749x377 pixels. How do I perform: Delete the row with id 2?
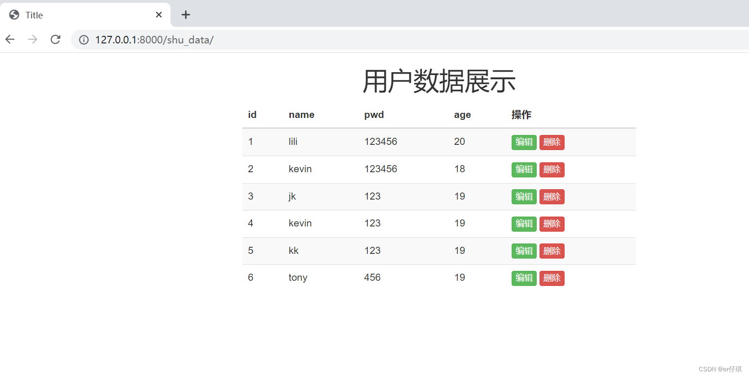552,169
